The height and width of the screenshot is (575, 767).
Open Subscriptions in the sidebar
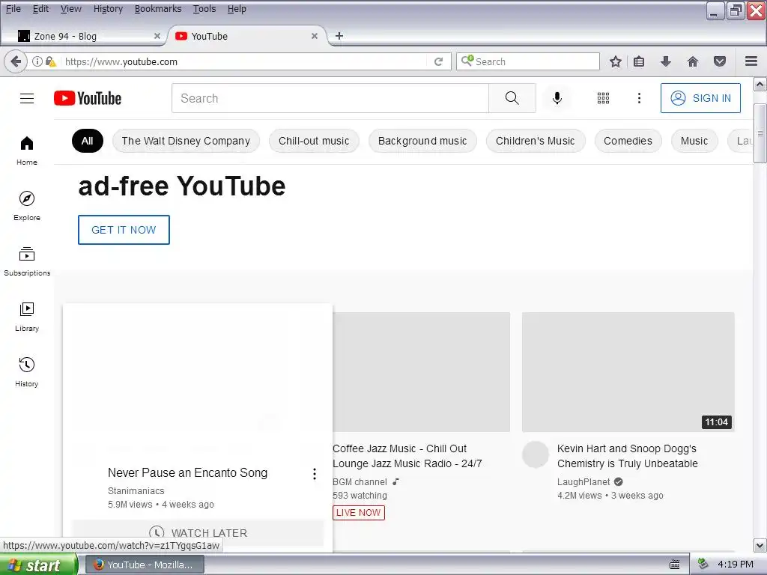tap(27, 261)
